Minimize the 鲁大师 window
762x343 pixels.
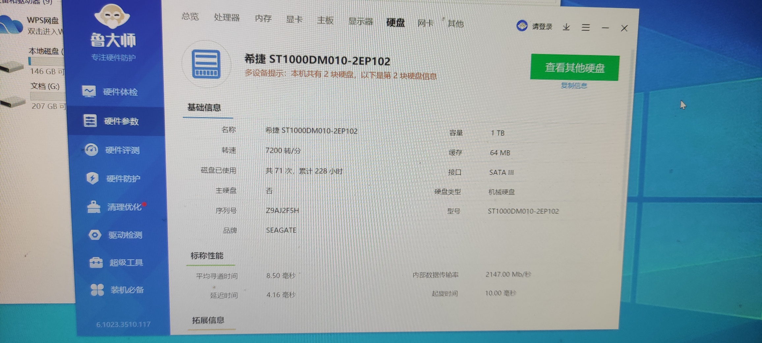tap(605, 28)
